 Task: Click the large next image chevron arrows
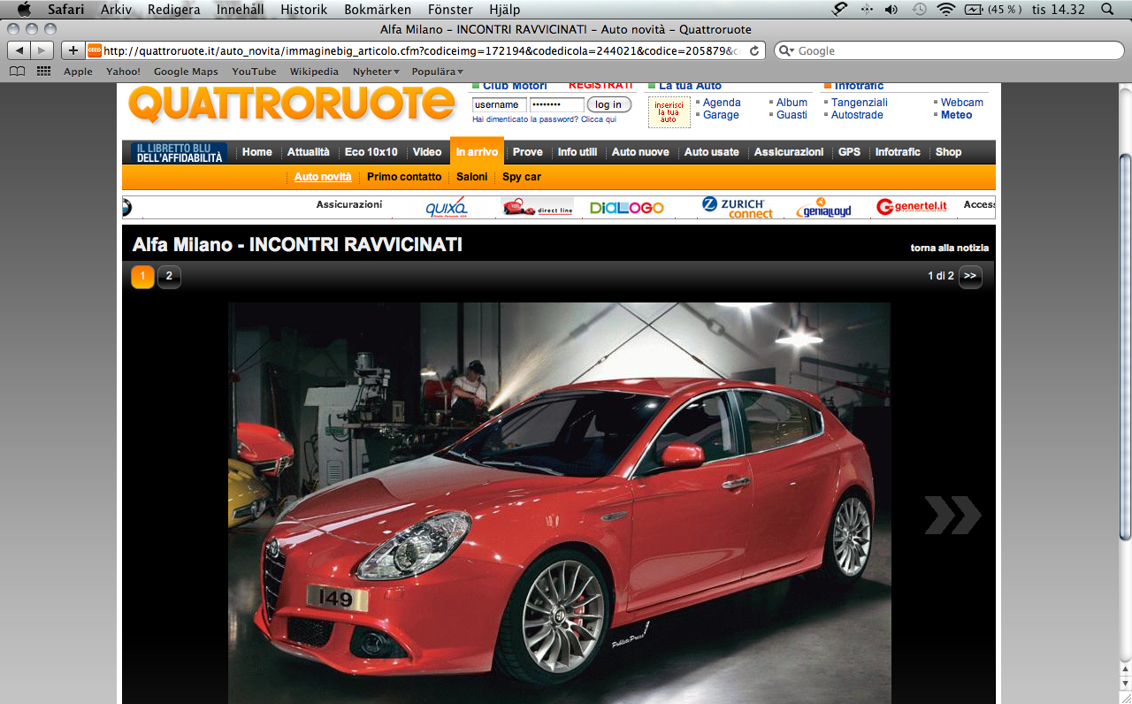[952, 515]
